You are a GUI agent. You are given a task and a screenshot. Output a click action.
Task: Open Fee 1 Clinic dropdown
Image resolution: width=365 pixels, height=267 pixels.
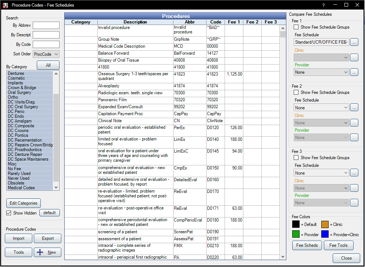pyautogui.click(x=321, y=57)
